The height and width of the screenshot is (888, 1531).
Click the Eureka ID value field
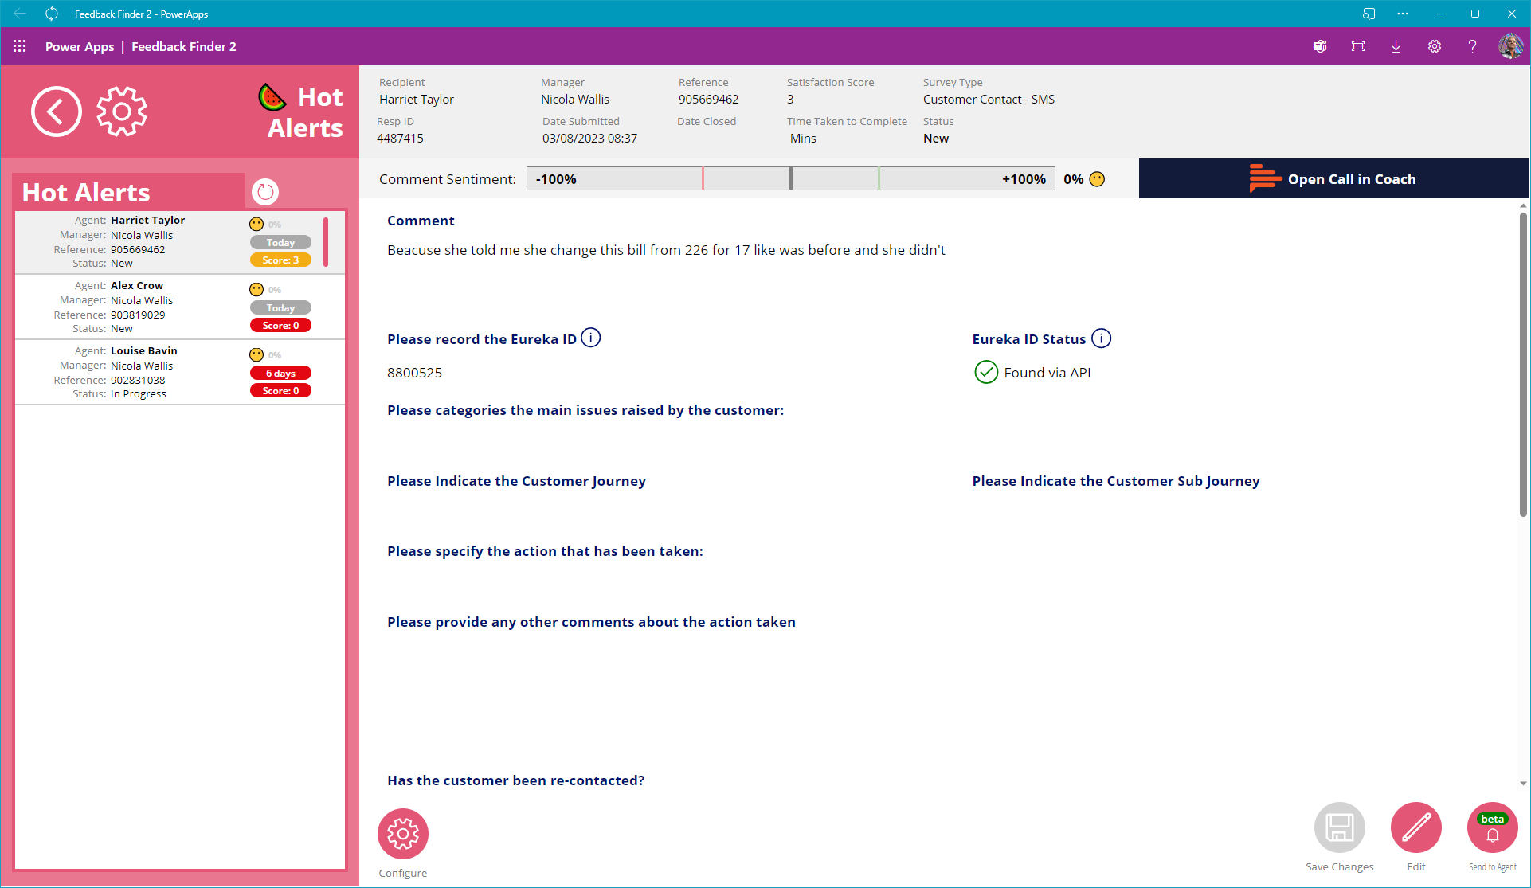(415, 373)
